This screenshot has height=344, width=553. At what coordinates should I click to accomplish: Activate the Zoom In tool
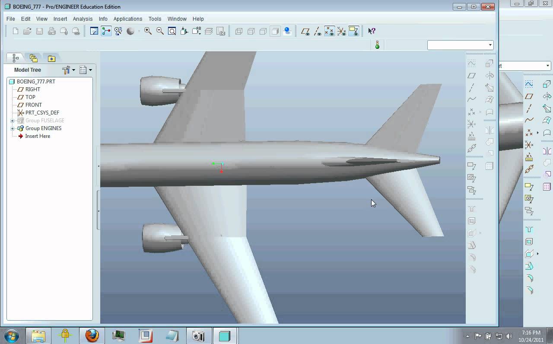point(147,31)
